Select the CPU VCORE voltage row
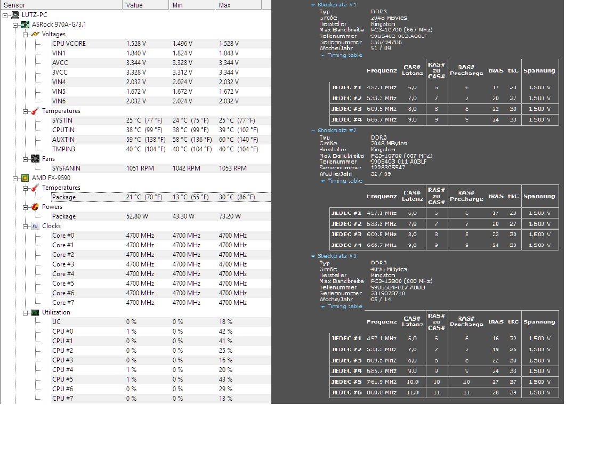This screenshot has width=614, height=461. [x=69, y=44]
